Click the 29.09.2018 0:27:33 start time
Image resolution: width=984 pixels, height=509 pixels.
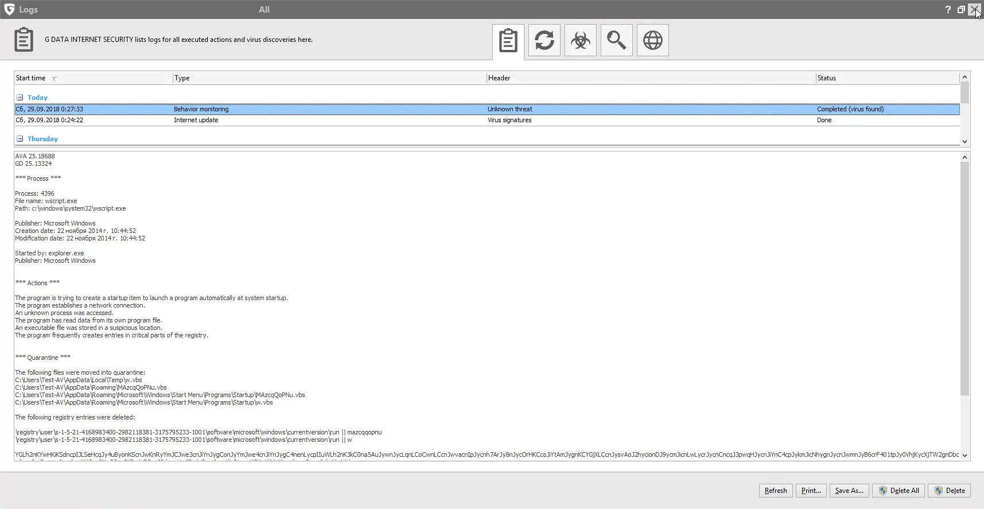[x=49, y=109]
